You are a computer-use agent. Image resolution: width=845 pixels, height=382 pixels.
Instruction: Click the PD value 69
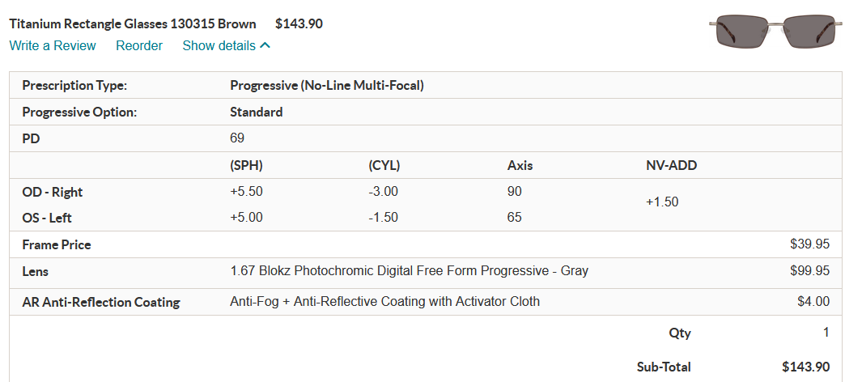tap(237, 138)
